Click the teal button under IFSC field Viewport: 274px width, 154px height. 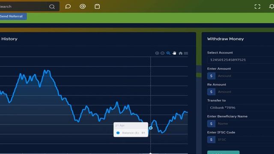[223, 152]
